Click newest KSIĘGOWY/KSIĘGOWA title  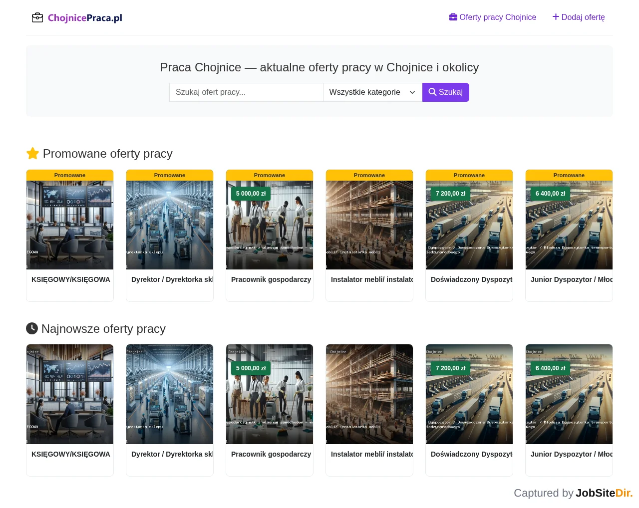[x=71, y=454]
